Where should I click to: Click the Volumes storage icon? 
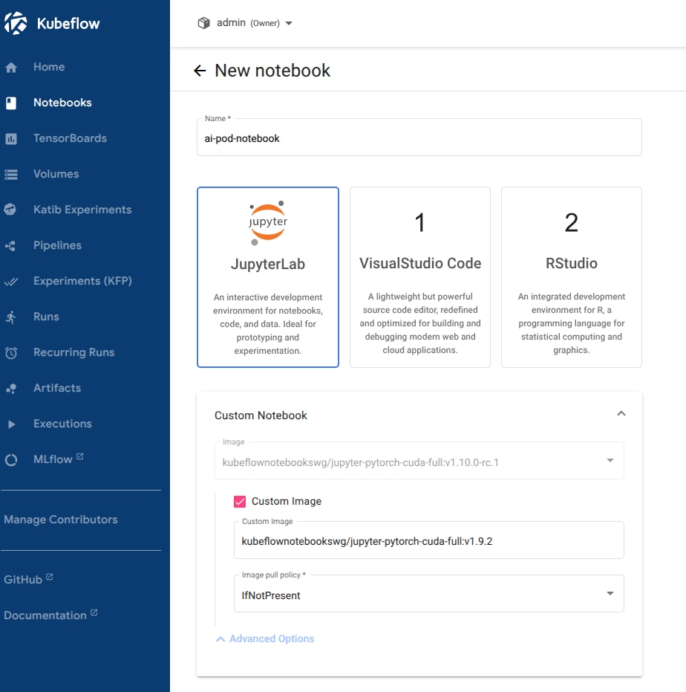[x=11, y=175]
